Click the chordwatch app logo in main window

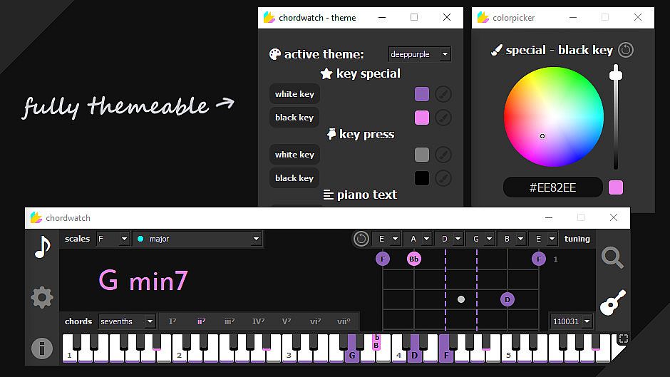click(x=36, y=217)
